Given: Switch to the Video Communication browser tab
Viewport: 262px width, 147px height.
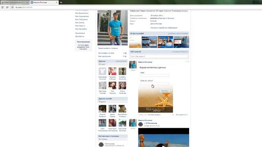Looking at the screenshot, I should pos(14,2).
